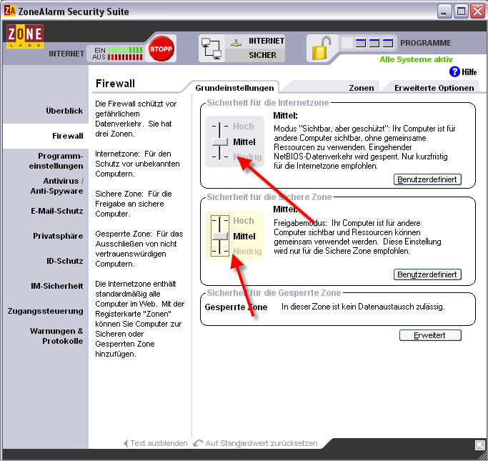Screen dimensions: 488x461
Task: Click the ZA title bar icon
Action: [x=10, y=11]
